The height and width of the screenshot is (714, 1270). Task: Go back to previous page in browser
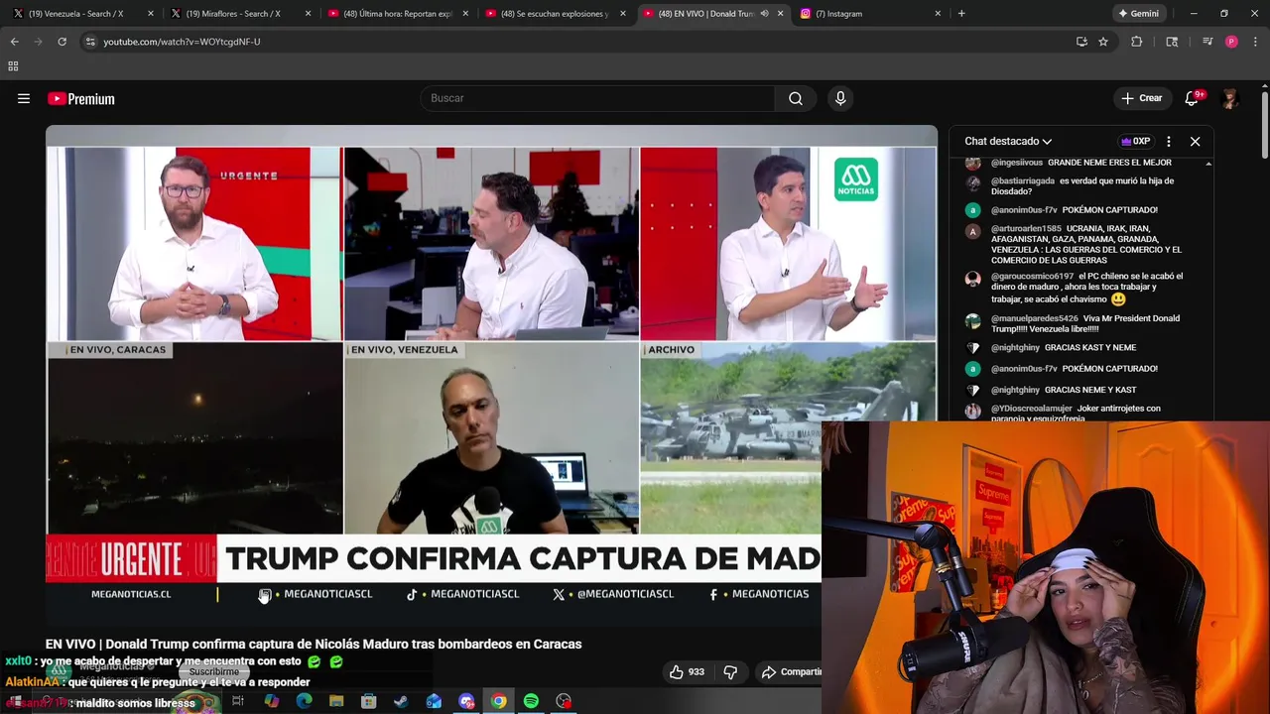click(x=14, y=42)
